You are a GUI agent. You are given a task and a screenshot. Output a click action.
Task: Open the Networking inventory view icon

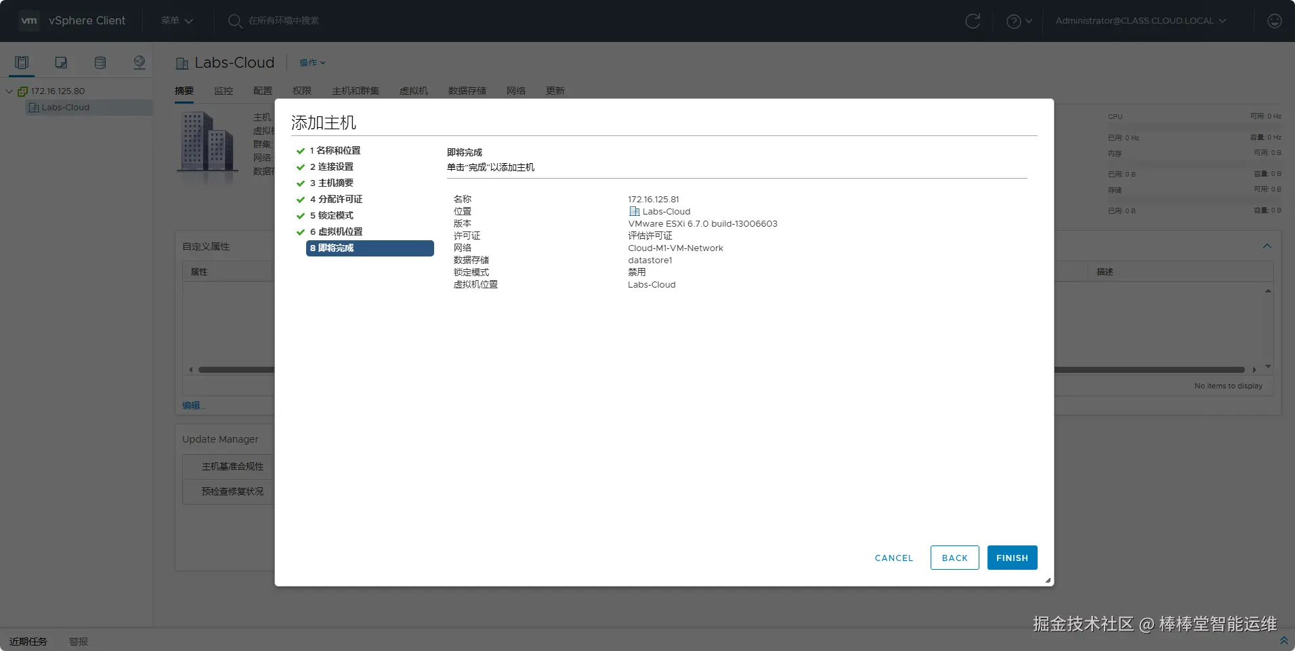[140, 63]
